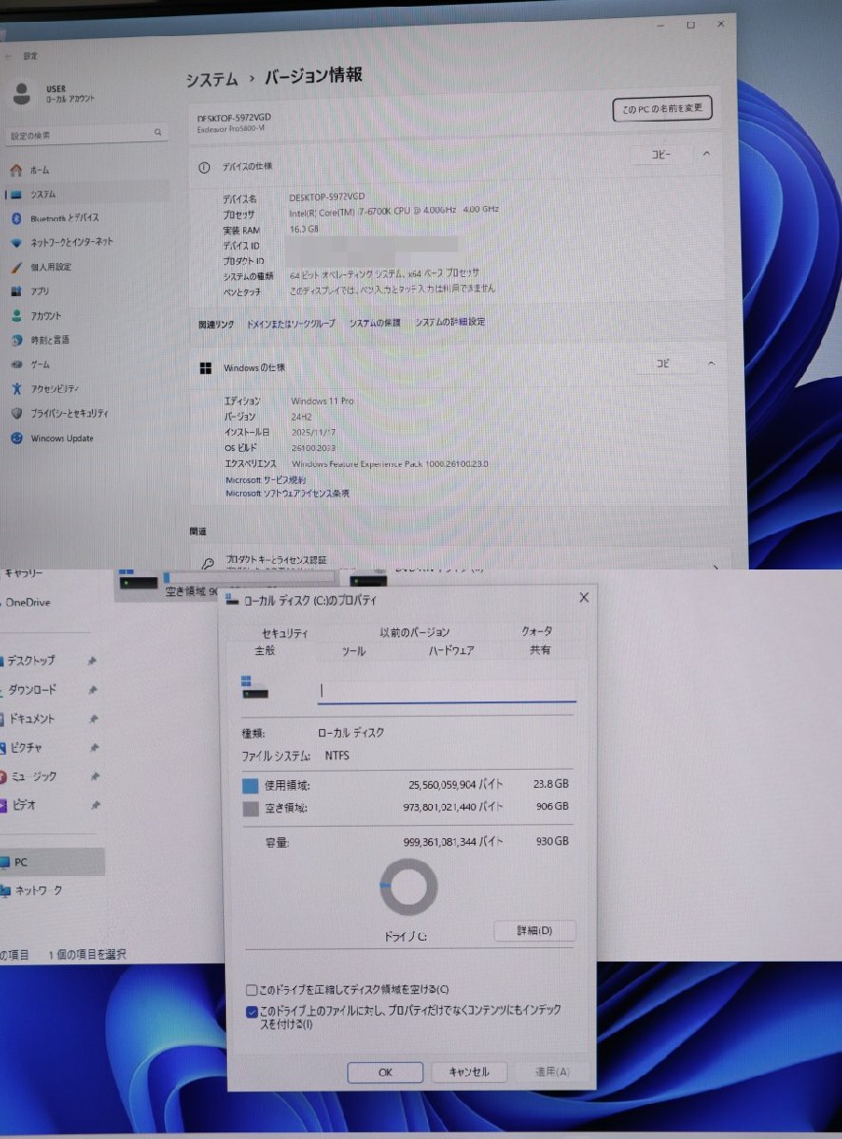This screenshot has height=1139, width=842.
Task: Open ピクチャ in Explorer sidebar
Action: coord(26,747)
